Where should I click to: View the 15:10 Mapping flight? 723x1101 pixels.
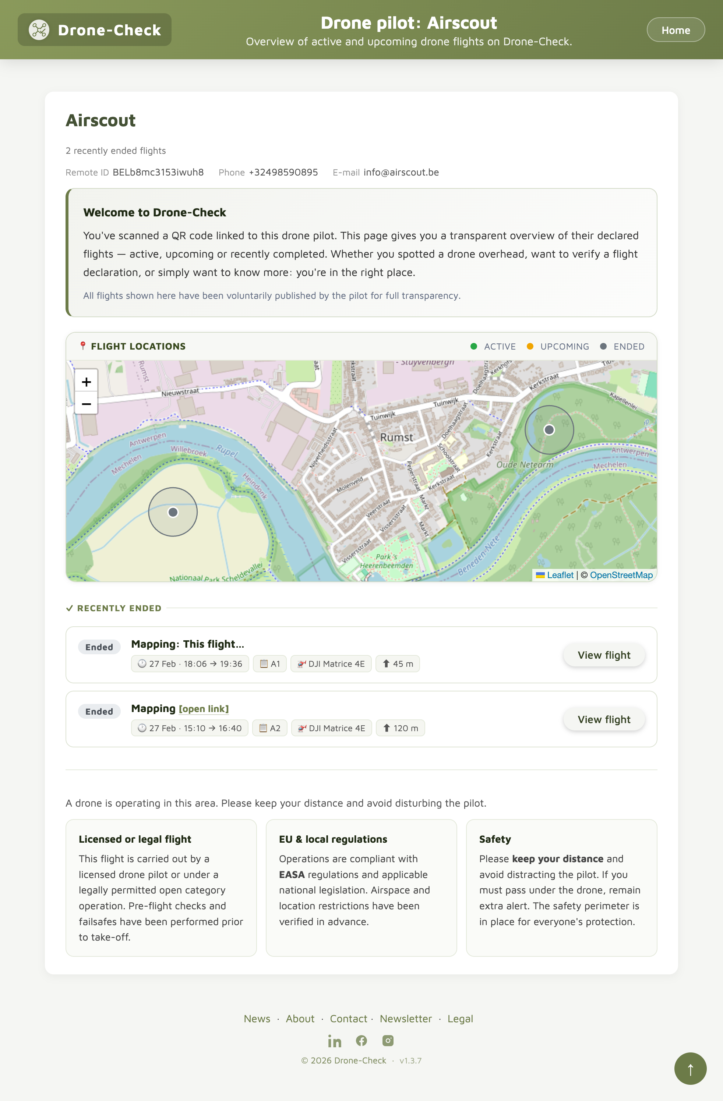pyautogui.click(x=604, y=719)
